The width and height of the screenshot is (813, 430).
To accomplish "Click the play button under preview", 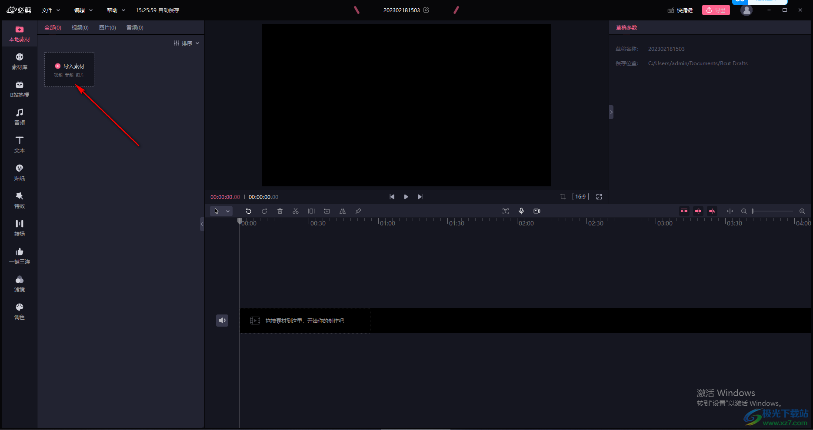I will [x=406, y=197].
